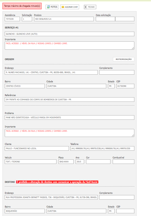The width and height of the screenshot is (151, 216).
Task: Click the red destination warning text
Action: pyautogui.click(x=57, y=182)
